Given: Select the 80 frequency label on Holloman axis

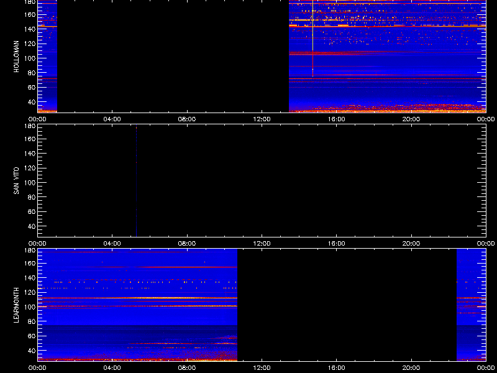Looking at the screenshot, I should 32,73.
